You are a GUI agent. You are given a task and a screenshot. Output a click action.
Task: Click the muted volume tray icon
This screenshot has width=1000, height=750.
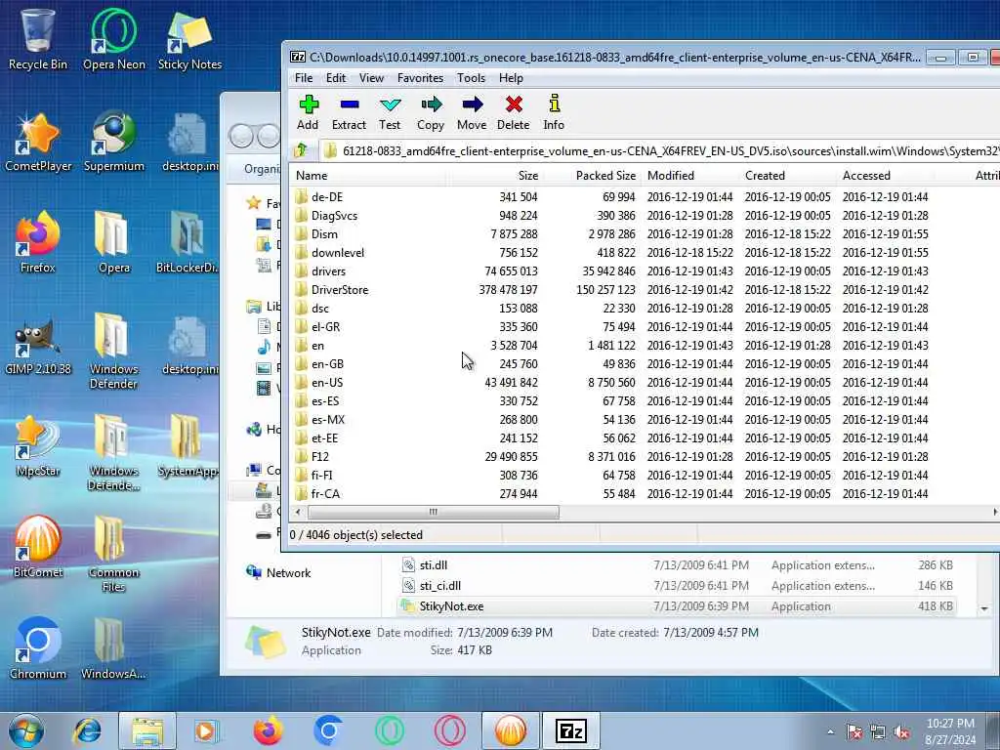901,732
